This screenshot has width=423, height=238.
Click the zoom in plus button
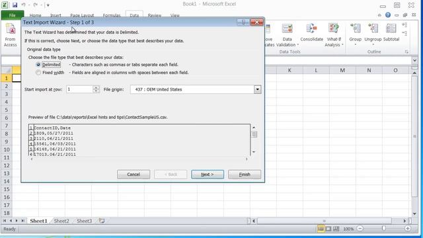pos(408,229)
